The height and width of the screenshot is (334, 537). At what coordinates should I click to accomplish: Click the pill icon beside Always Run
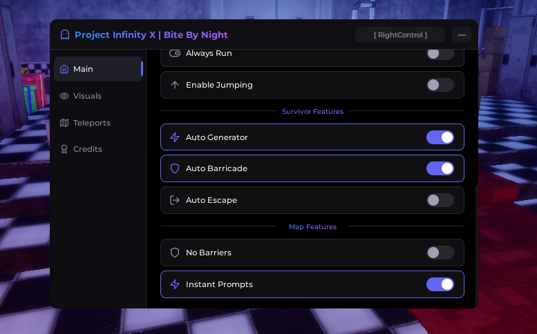[175, 53]
